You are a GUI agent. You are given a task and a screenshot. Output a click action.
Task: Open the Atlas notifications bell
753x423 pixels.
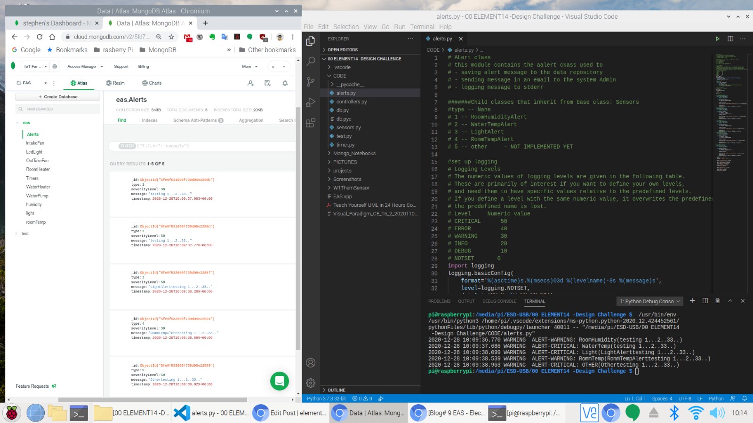pos(285,83)
